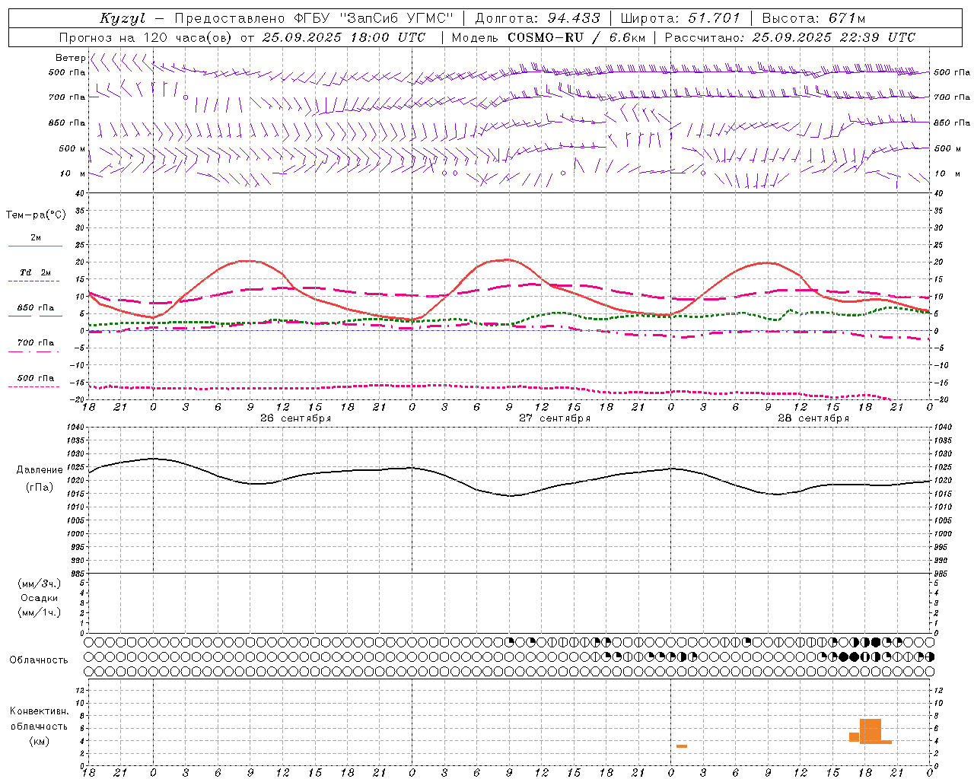
Task: Click the (мм/1ч.) precipitation unit label
Action: click(x=40, y=612)
